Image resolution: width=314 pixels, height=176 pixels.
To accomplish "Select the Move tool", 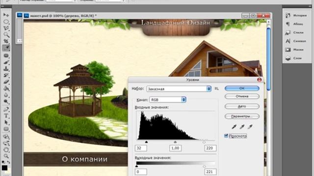I will click(6, 15).
